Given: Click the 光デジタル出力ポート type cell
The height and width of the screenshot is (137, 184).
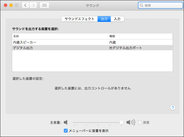Looking at the screenshot, I should coord(125,48).
